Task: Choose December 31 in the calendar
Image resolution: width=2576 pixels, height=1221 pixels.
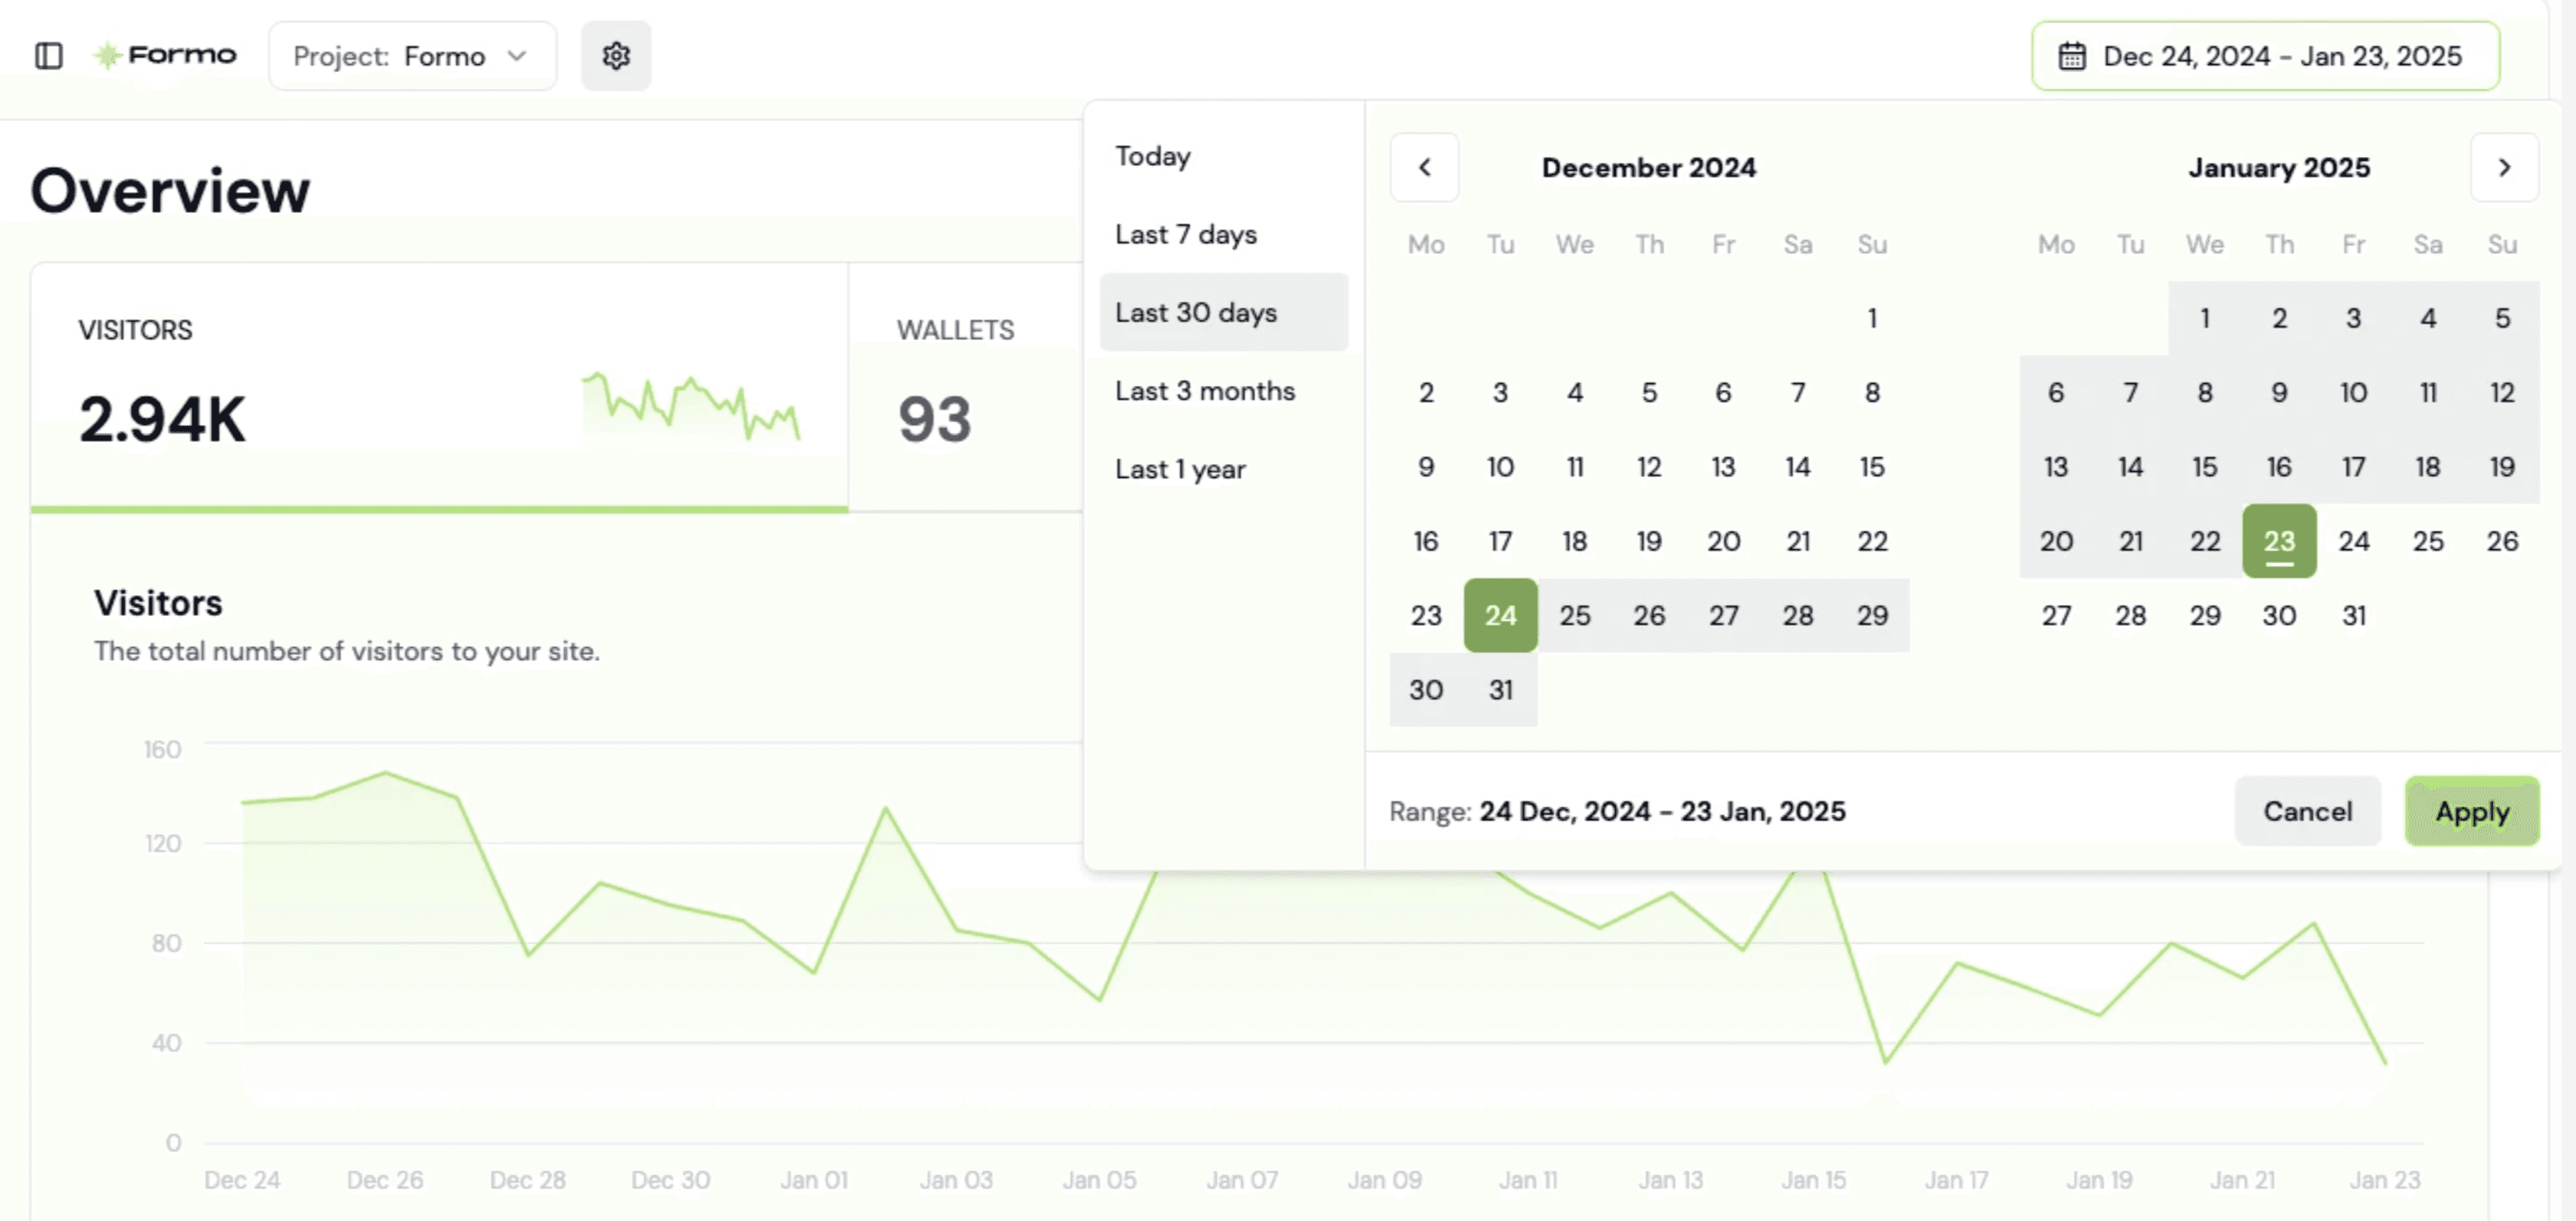Action: tap(1500, 690)
